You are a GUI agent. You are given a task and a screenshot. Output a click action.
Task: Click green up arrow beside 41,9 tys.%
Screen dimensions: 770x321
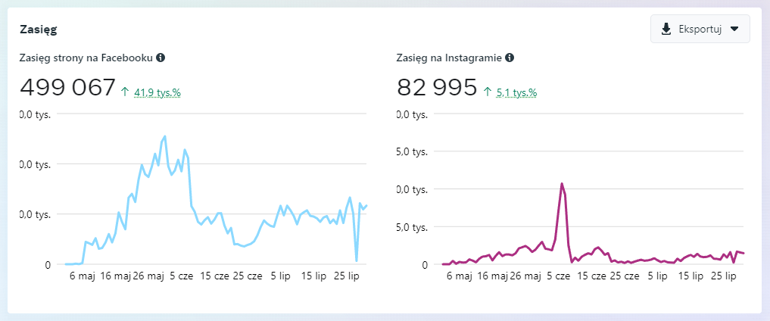click(x=126, y=92)
